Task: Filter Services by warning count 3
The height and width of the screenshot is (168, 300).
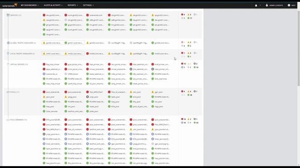Action: click(189, 14)
